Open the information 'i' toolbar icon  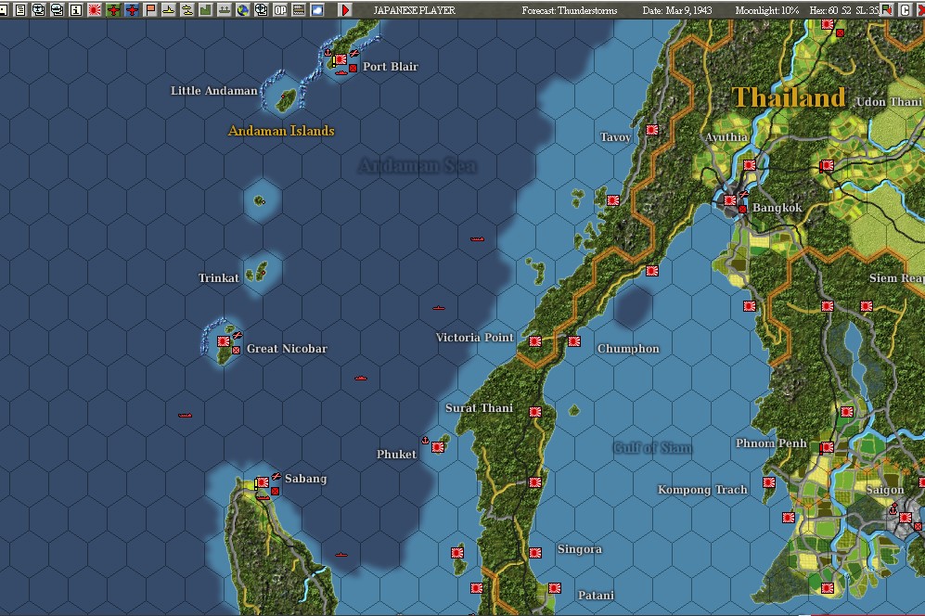pos(76,10)
